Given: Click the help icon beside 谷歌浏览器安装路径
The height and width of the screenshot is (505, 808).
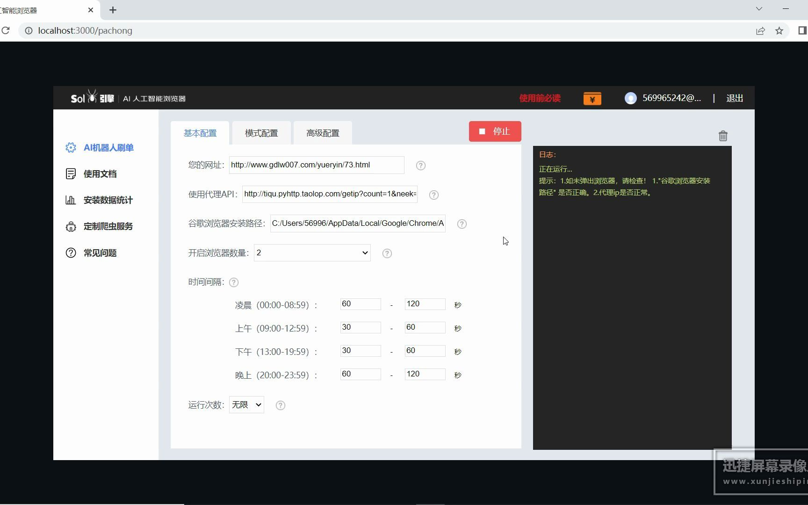Looking at the screenshot, I should click(x=462, y=224).
